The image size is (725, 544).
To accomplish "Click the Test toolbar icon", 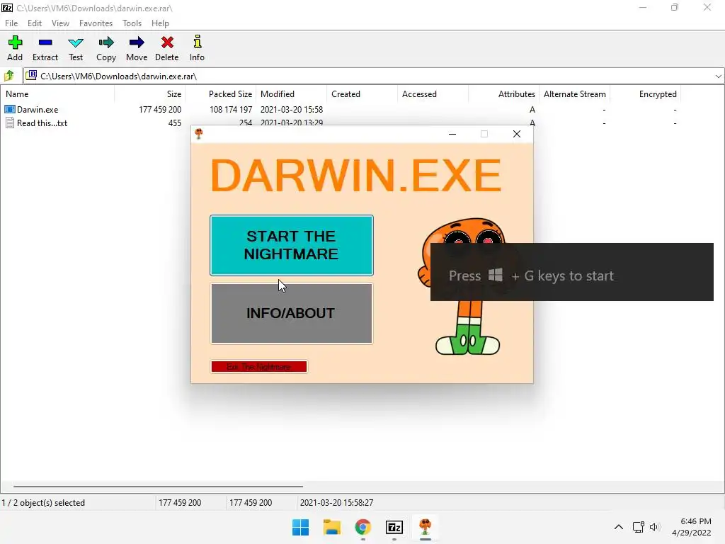I will (x=75, y=47).
